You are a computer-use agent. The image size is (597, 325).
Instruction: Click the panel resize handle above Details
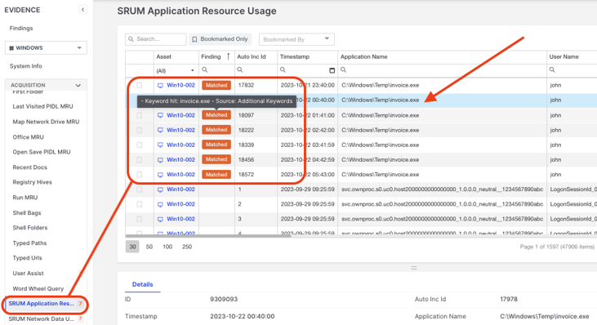click(x=414, y=268)
